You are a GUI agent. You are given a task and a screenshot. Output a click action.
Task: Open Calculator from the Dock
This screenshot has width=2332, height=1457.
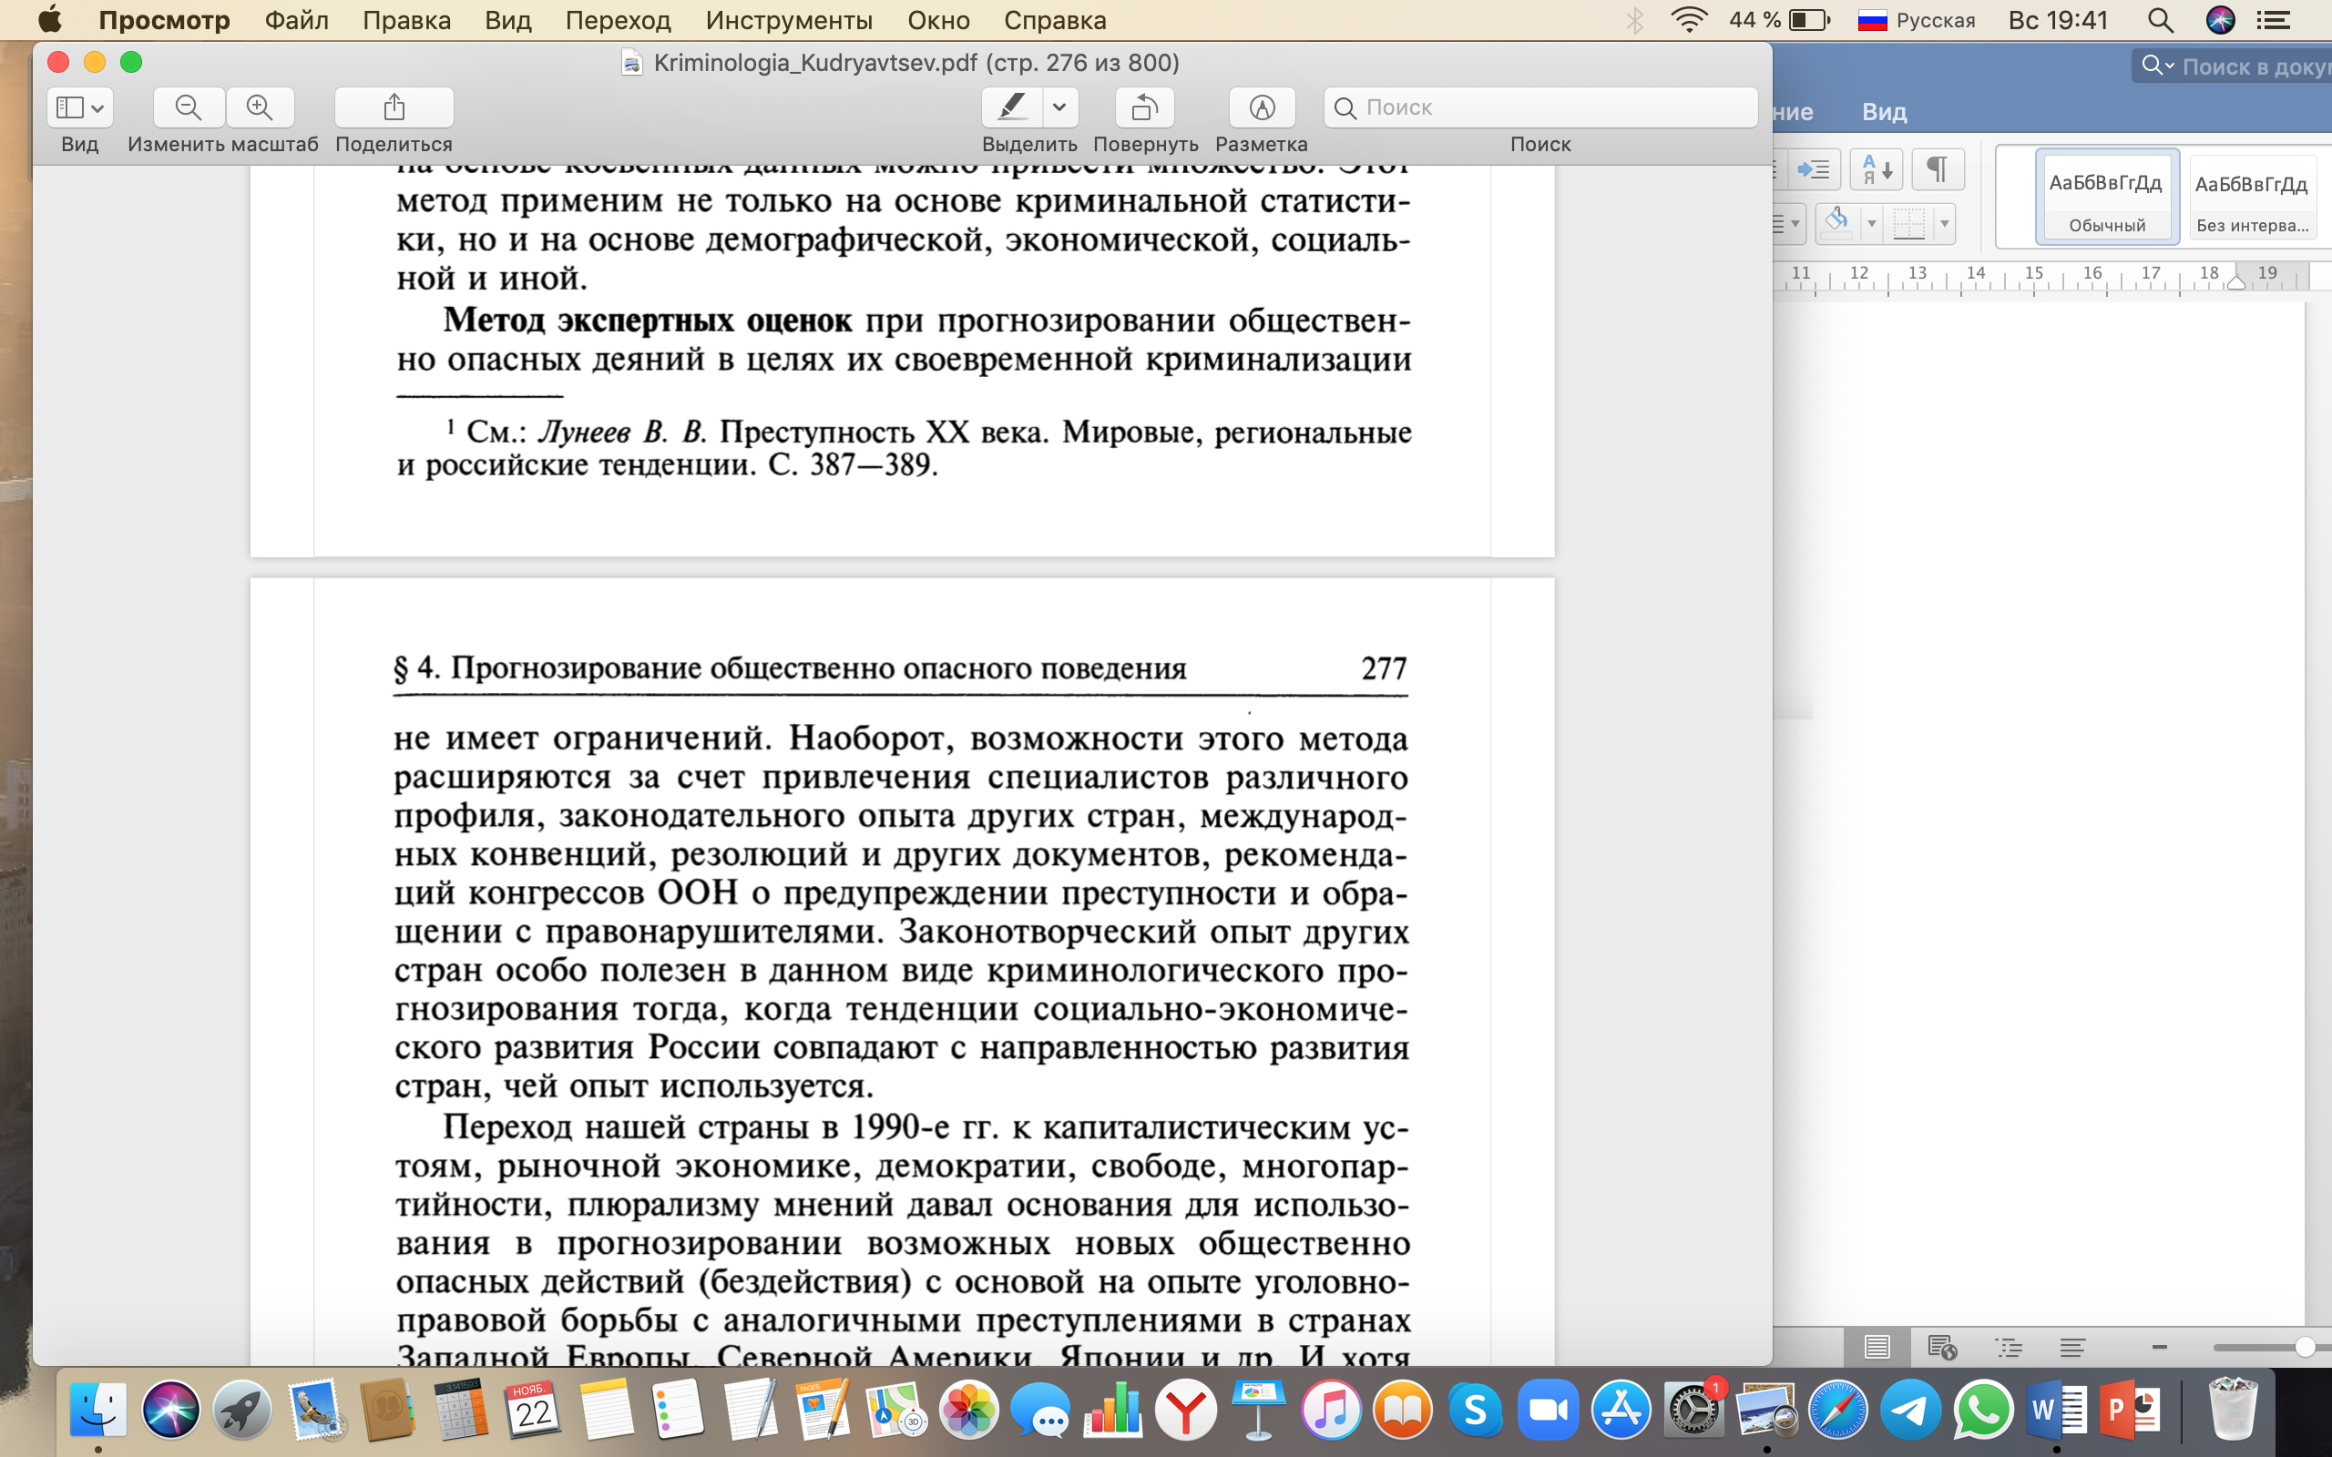[461, 1410]
